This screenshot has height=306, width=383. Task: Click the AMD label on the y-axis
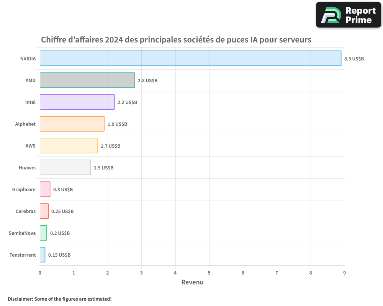[31, 80]
